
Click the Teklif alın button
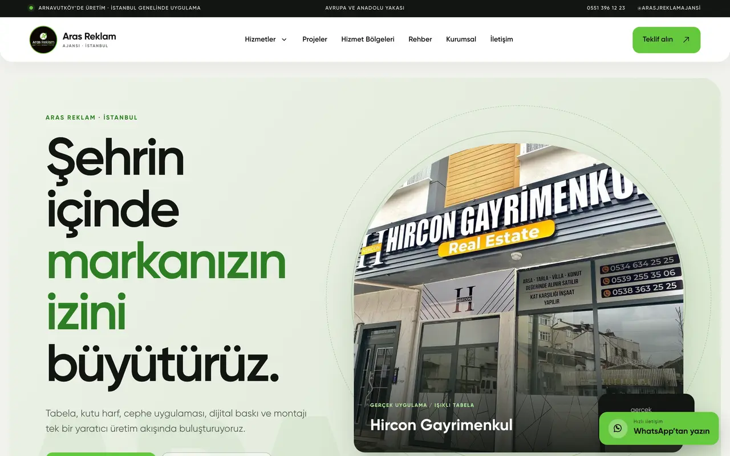point(666,40)
